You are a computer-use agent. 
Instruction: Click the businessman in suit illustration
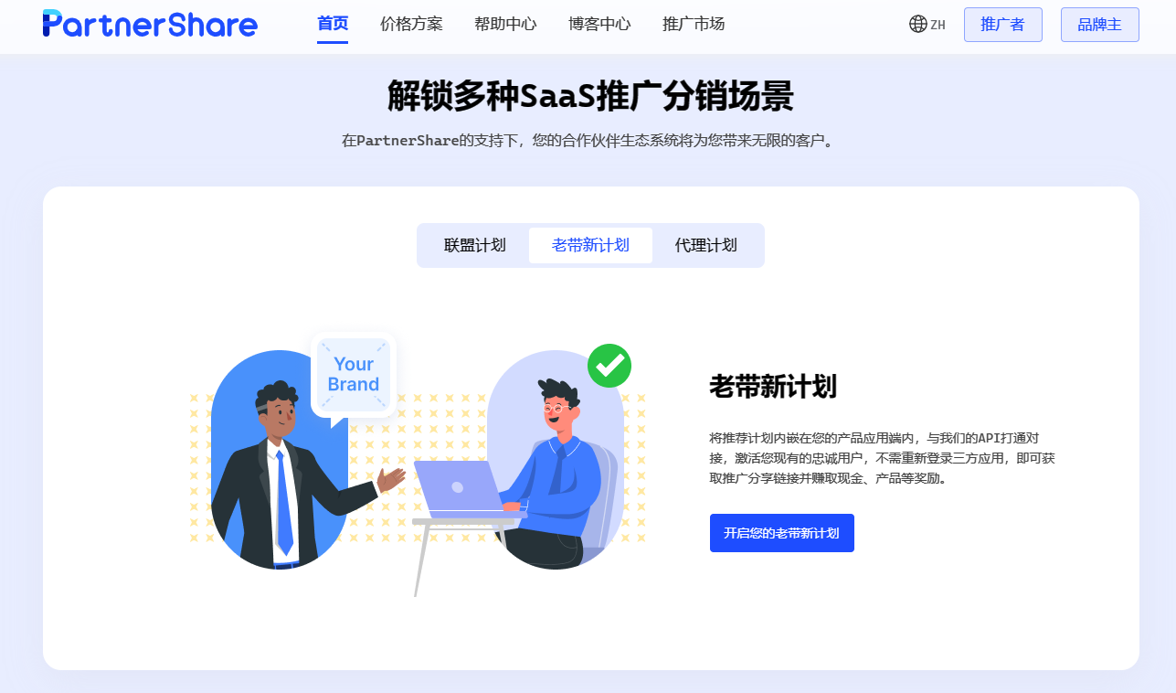click(x=291, y=475)
